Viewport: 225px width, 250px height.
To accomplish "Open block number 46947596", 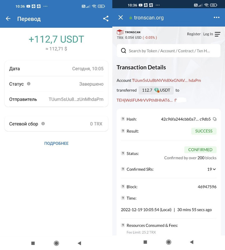I will (x=207, y=187).
